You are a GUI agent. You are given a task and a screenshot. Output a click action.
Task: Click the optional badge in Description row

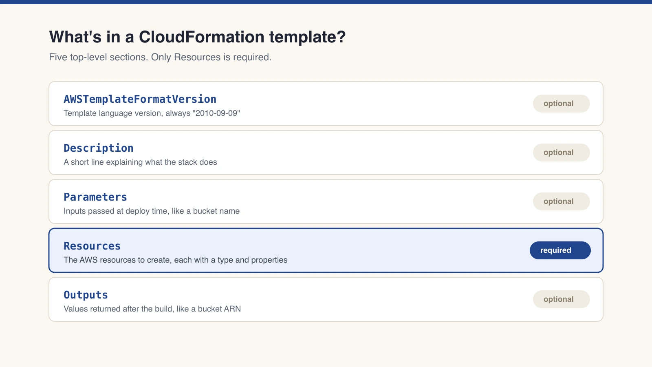[561, 153]
